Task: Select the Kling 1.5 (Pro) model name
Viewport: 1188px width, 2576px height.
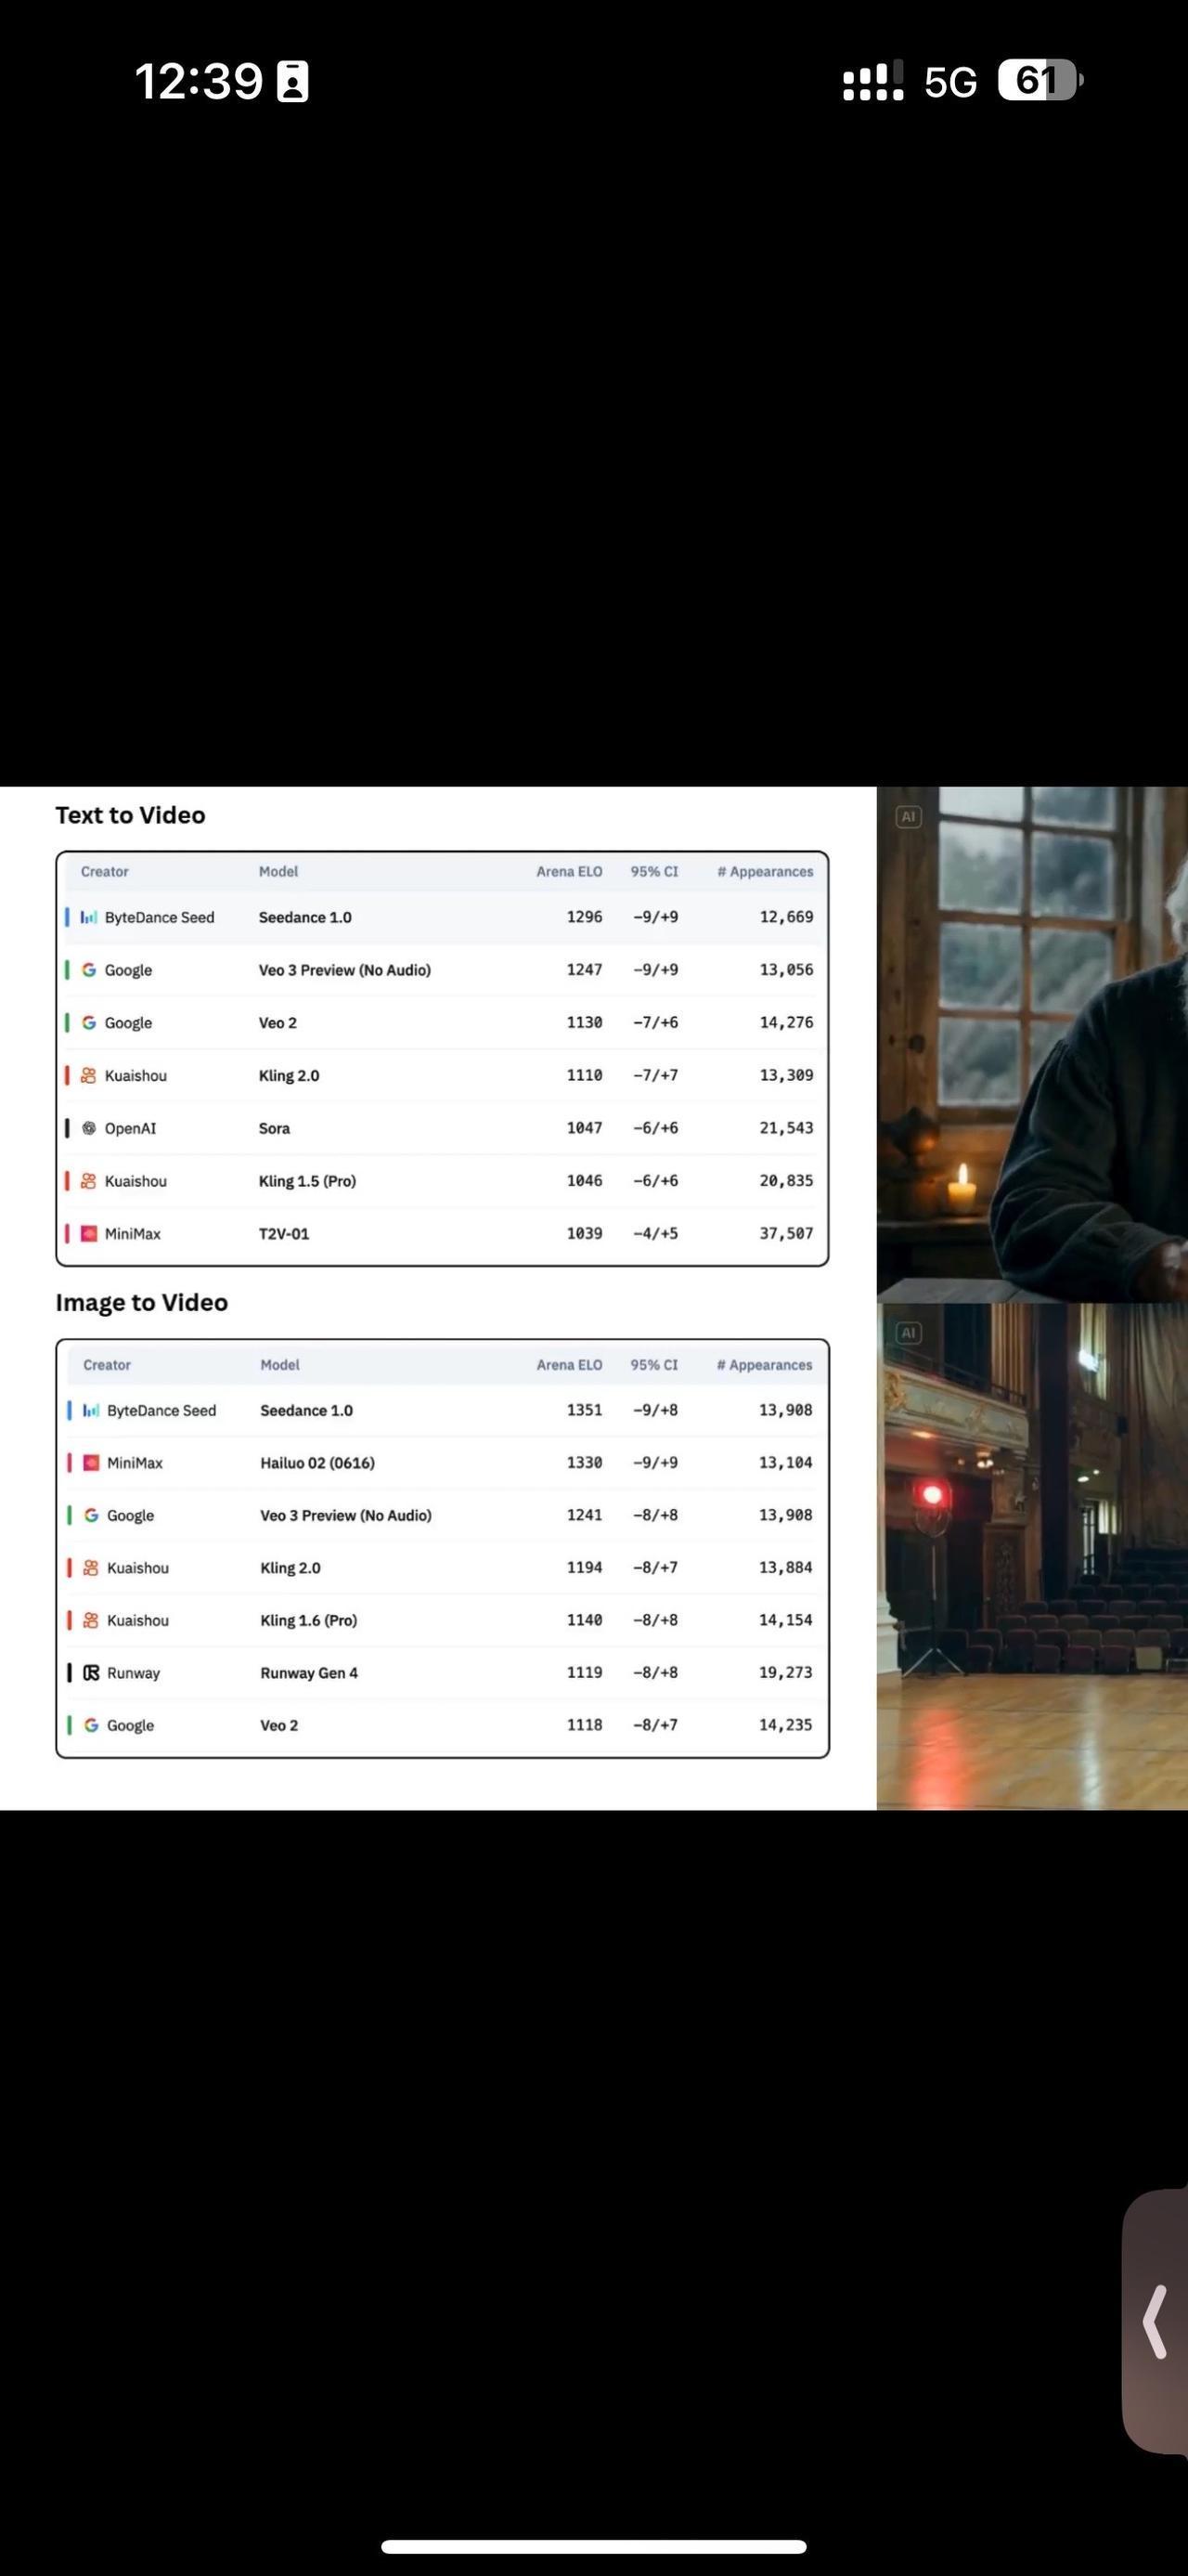Action: pyautogui.click(x=306, y=1181)
